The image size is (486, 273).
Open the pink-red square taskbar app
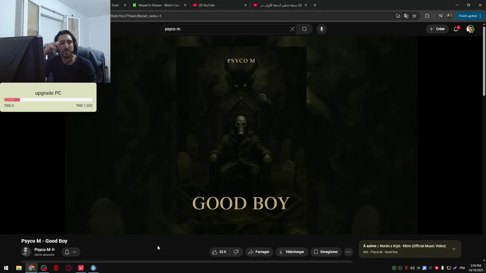pyautogui.click(x=81, y=268)
